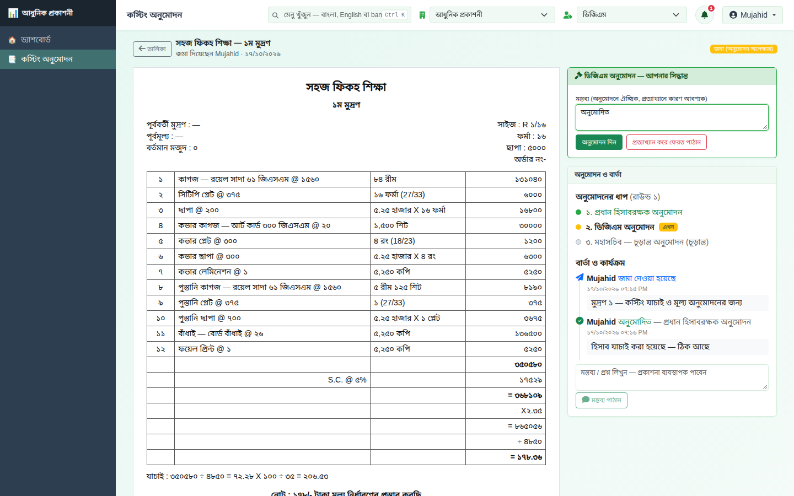Open the notification bell
The width and height of the screenshot is (794, 496).
(x=704, y=15)
